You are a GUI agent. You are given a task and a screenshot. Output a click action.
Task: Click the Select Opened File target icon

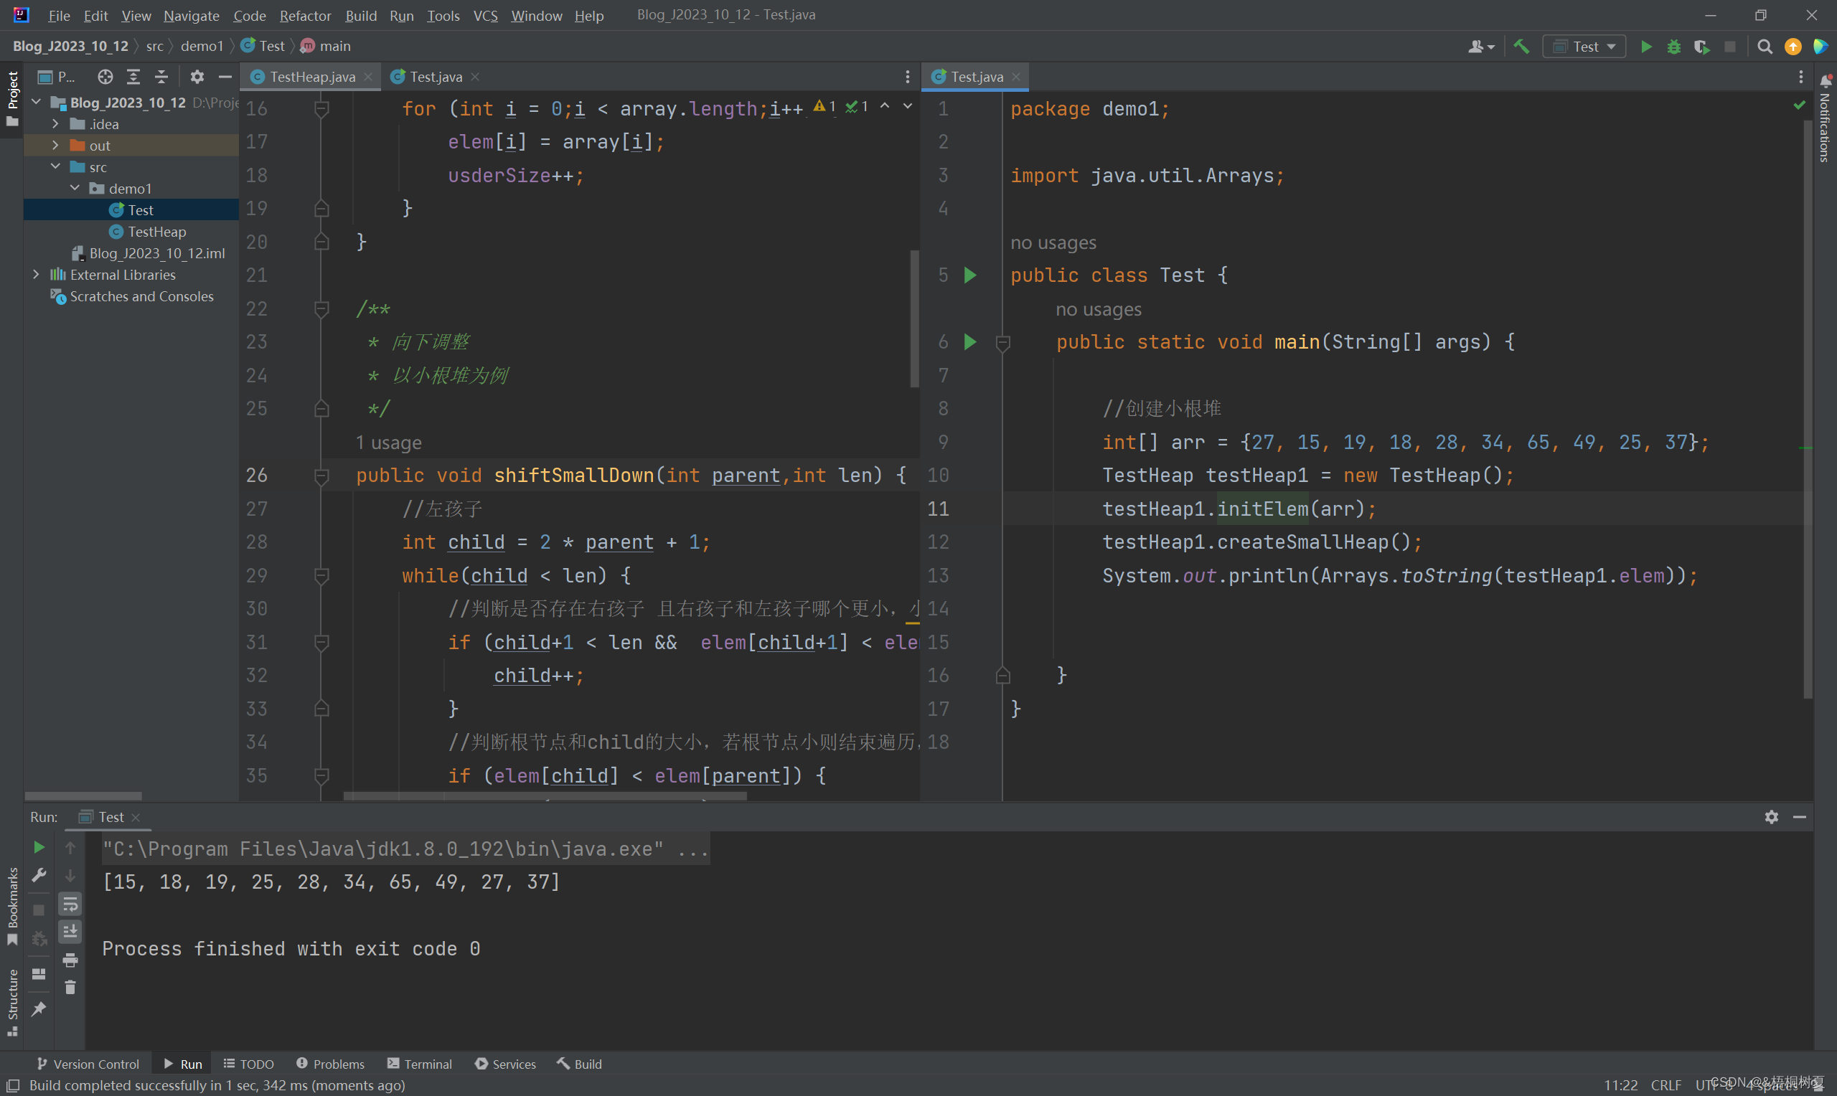[x=105, y=77]
